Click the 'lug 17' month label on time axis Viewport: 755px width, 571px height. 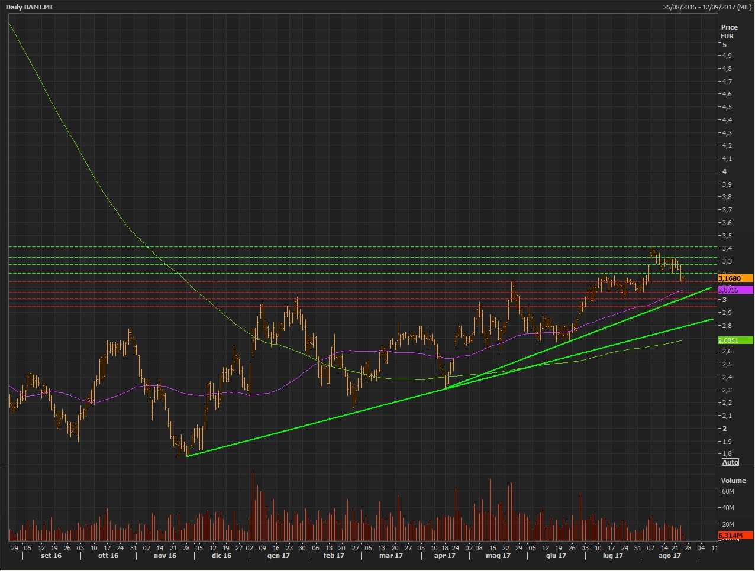pyautogui.click(x=612, y=556)
